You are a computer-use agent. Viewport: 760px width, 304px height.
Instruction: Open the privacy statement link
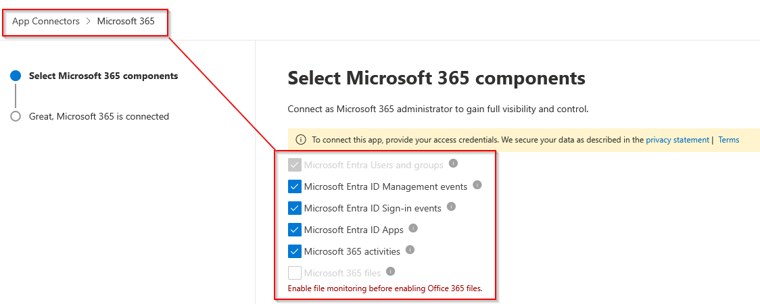pos(677,140)
